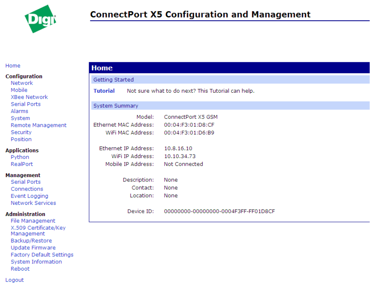Click the Configuration sidebar heading
The width and height of the screenshot is (370, 288).
point(24,76)
